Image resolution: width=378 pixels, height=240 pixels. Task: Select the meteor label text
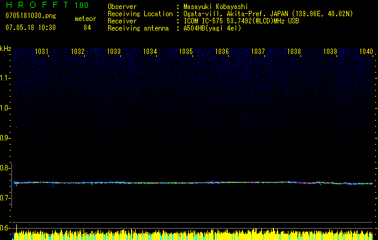point(85,19)
